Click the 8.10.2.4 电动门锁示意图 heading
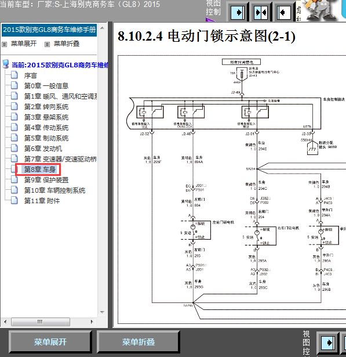This screenshot has width=346, height=357. [206, 36]
